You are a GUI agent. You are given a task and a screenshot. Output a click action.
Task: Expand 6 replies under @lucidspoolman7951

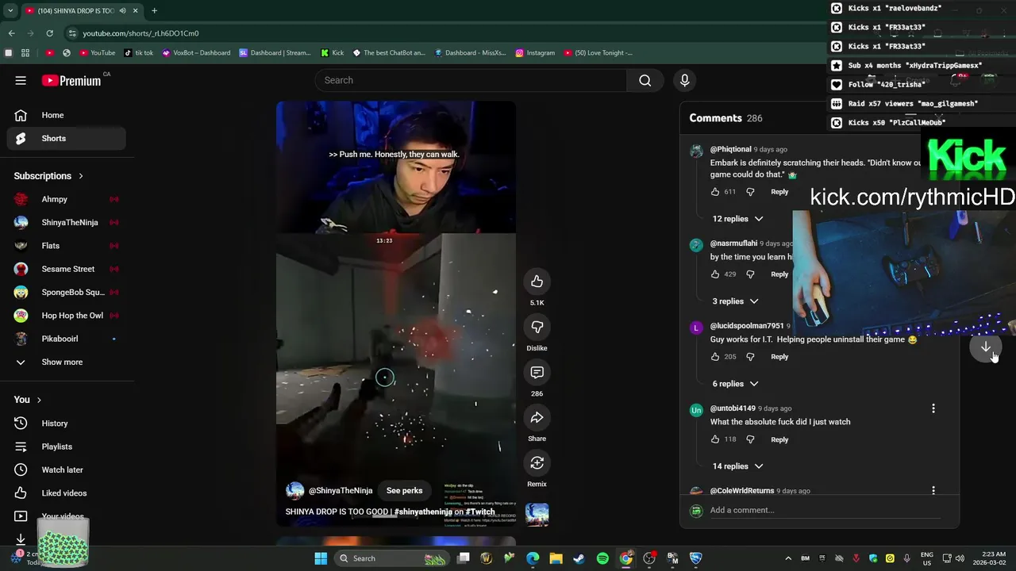click(x=736, y=384)
